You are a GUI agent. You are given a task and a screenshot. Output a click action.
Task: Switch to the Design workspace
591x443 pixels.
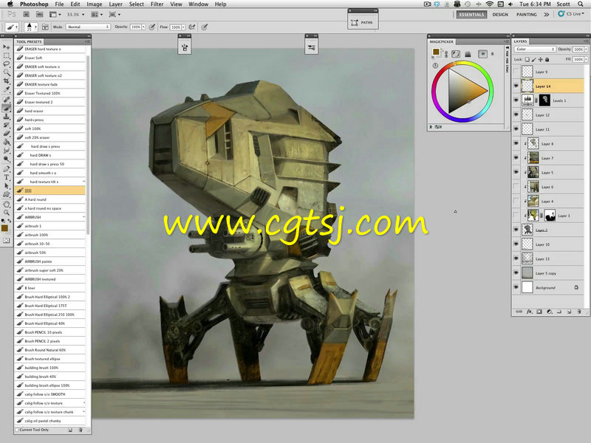click(x=500, y=14)
